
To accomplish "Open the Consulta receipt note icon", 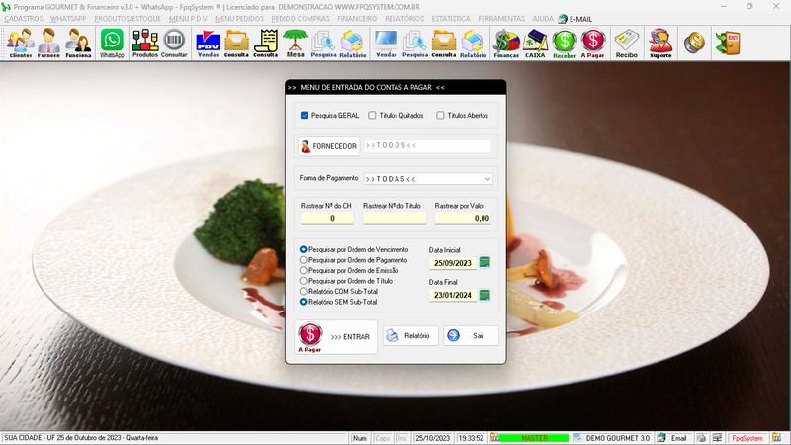I will coord(266,43).
